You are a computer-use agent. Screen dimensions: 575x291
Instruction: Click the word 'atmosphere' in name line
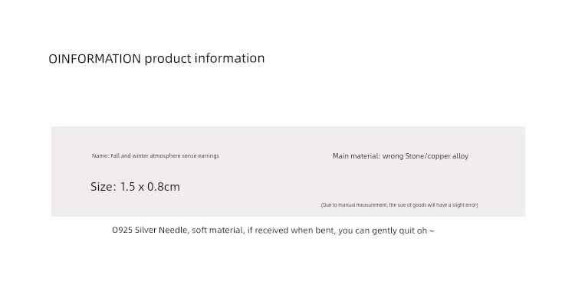coord(163,155)
